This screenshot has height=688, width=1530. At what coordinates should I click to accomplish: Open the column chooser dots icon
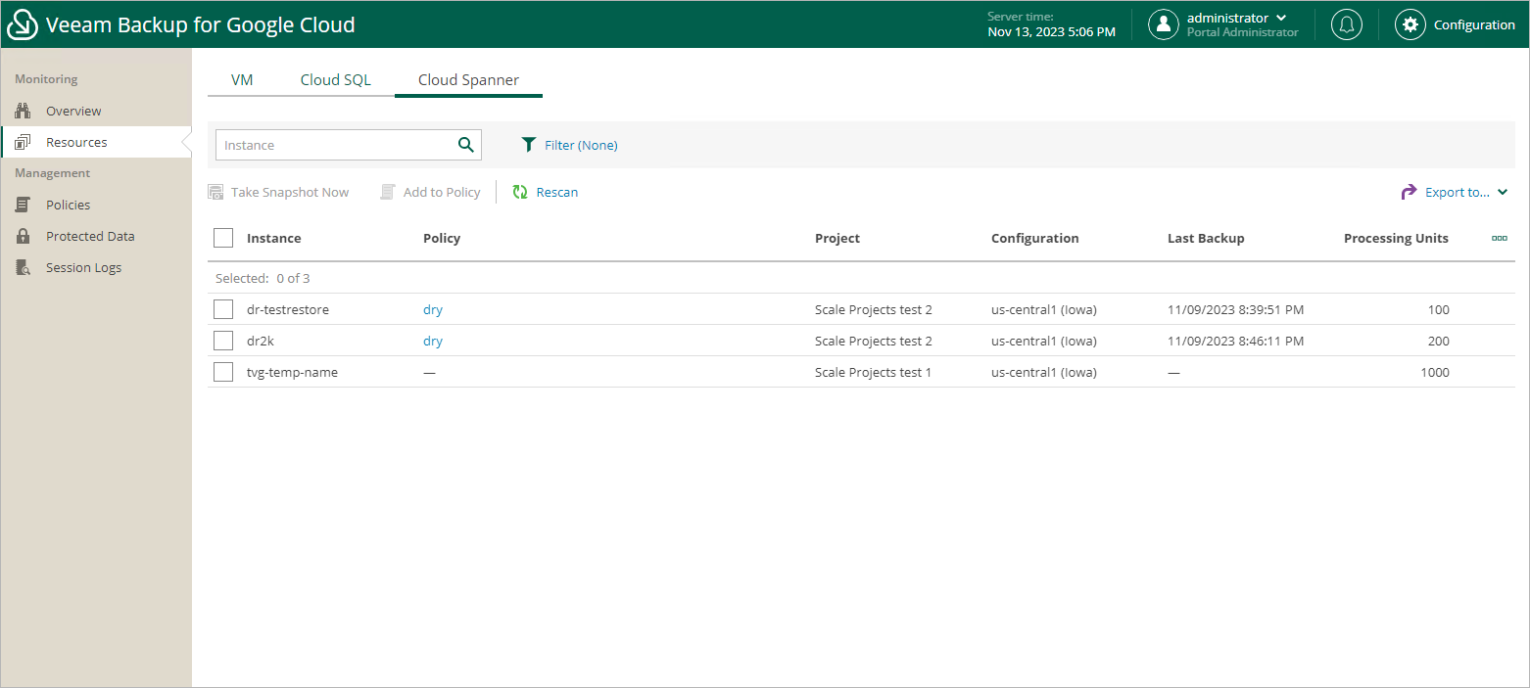[1499, 238]
